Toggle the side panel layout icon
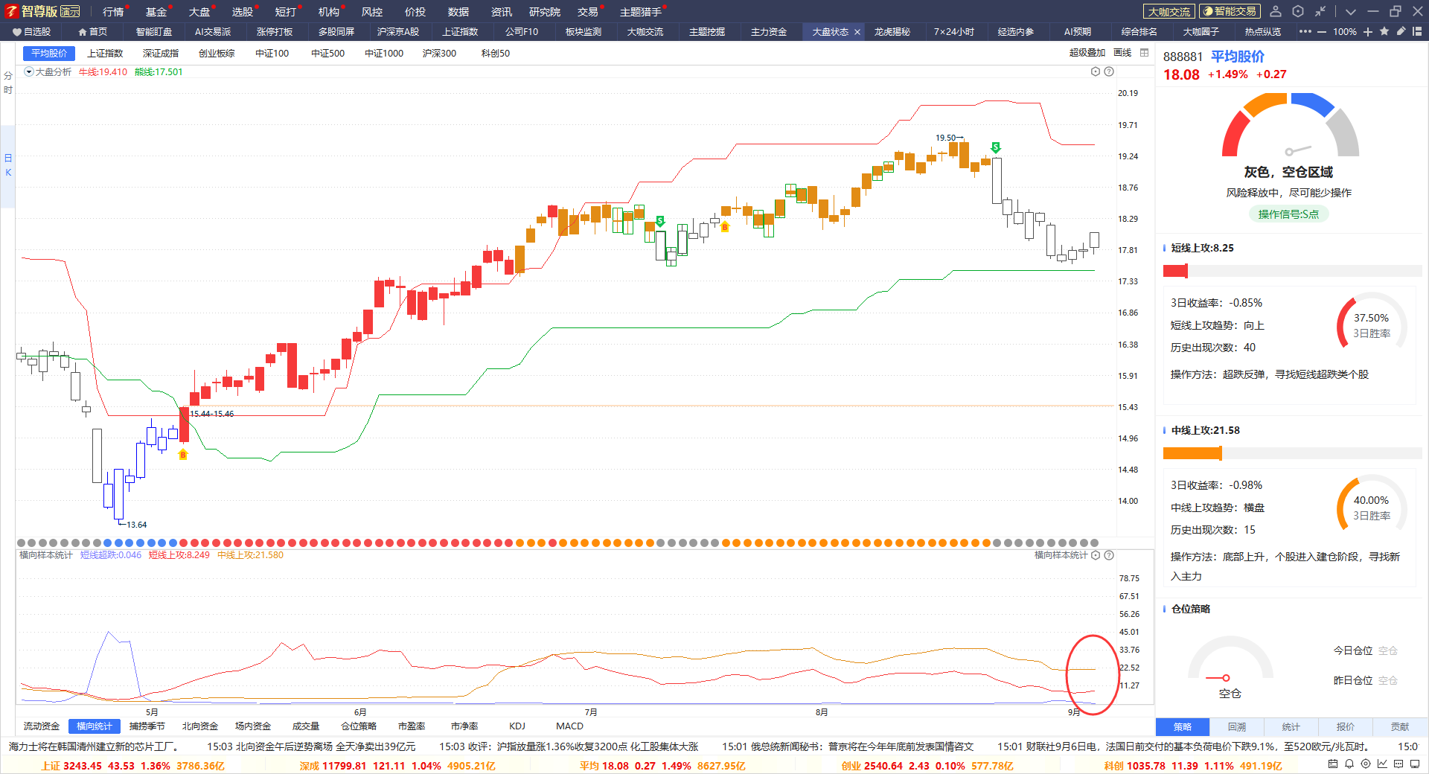Screen dimensions: 1429x774 [x=1417, y=31]
